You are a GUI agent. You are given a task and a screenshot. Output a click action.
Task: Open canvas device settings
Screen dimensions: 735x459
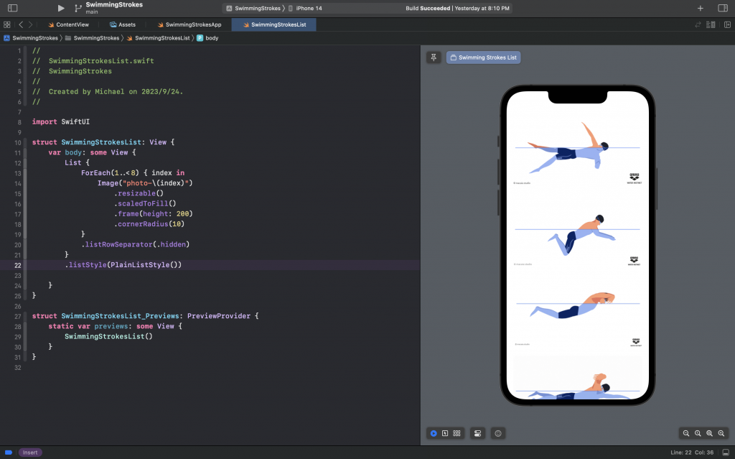(x=477, y=433)
